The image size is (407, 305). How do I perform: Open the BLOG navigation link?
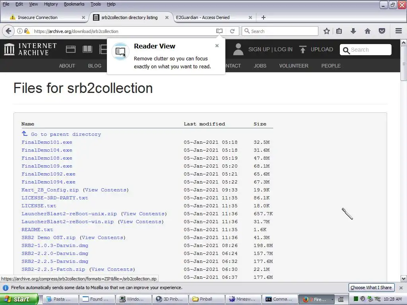point(95,66)
